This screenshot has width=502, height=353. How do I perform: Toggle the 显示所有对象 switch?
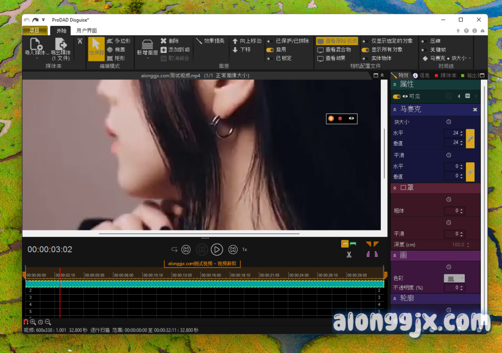click(x=365, y=50)
